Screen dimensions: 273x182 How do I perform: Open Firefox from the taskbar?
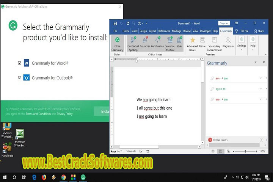[x=44, y=177]
